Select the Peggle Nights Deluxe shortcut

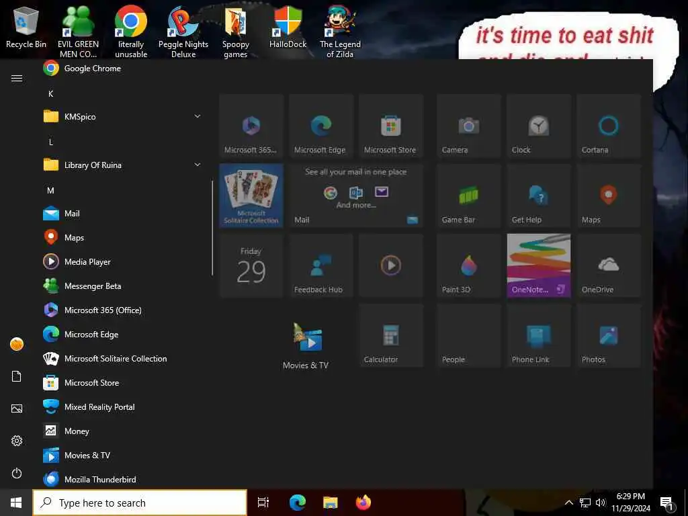click(183, 32)
